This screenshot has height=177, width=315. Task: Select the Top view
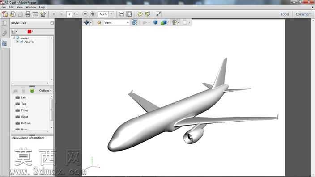(x=24, y=104)
